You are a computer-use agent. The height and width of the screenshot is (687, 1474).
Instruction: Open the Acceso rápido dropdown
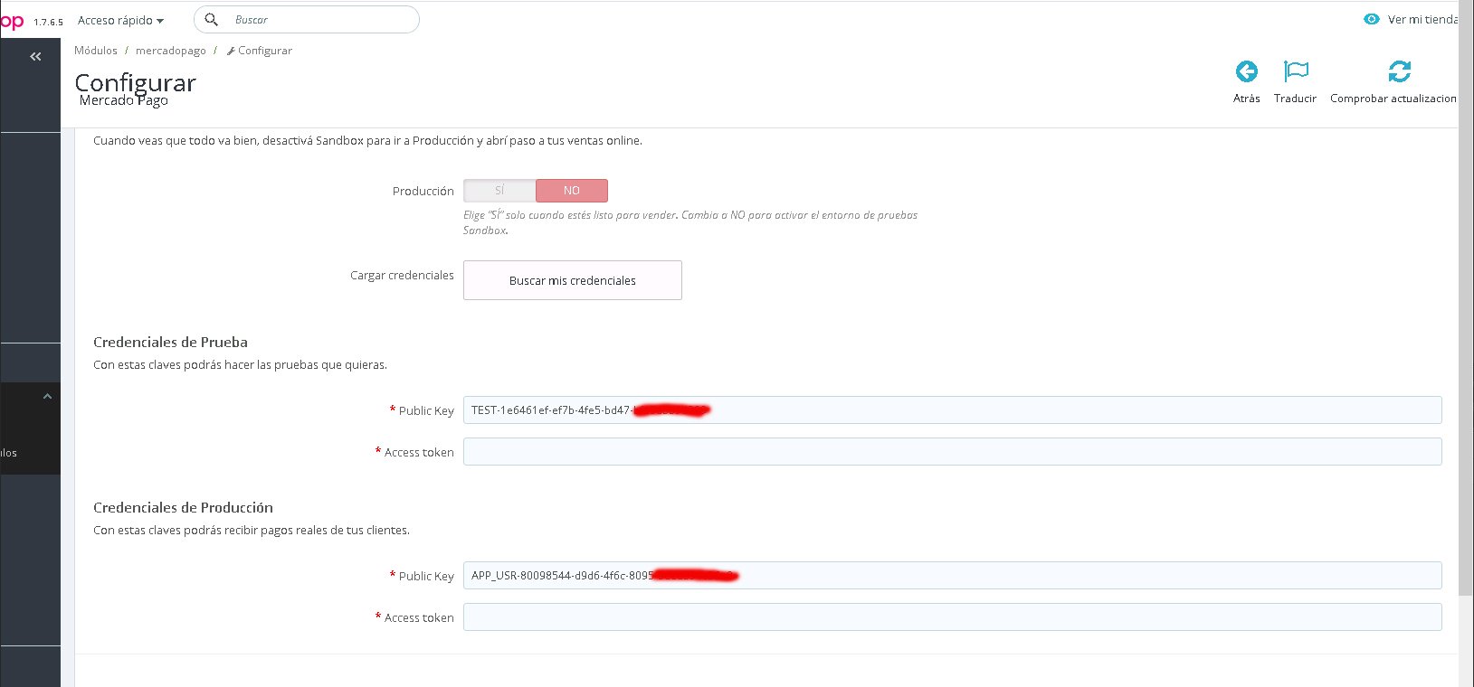120,20
